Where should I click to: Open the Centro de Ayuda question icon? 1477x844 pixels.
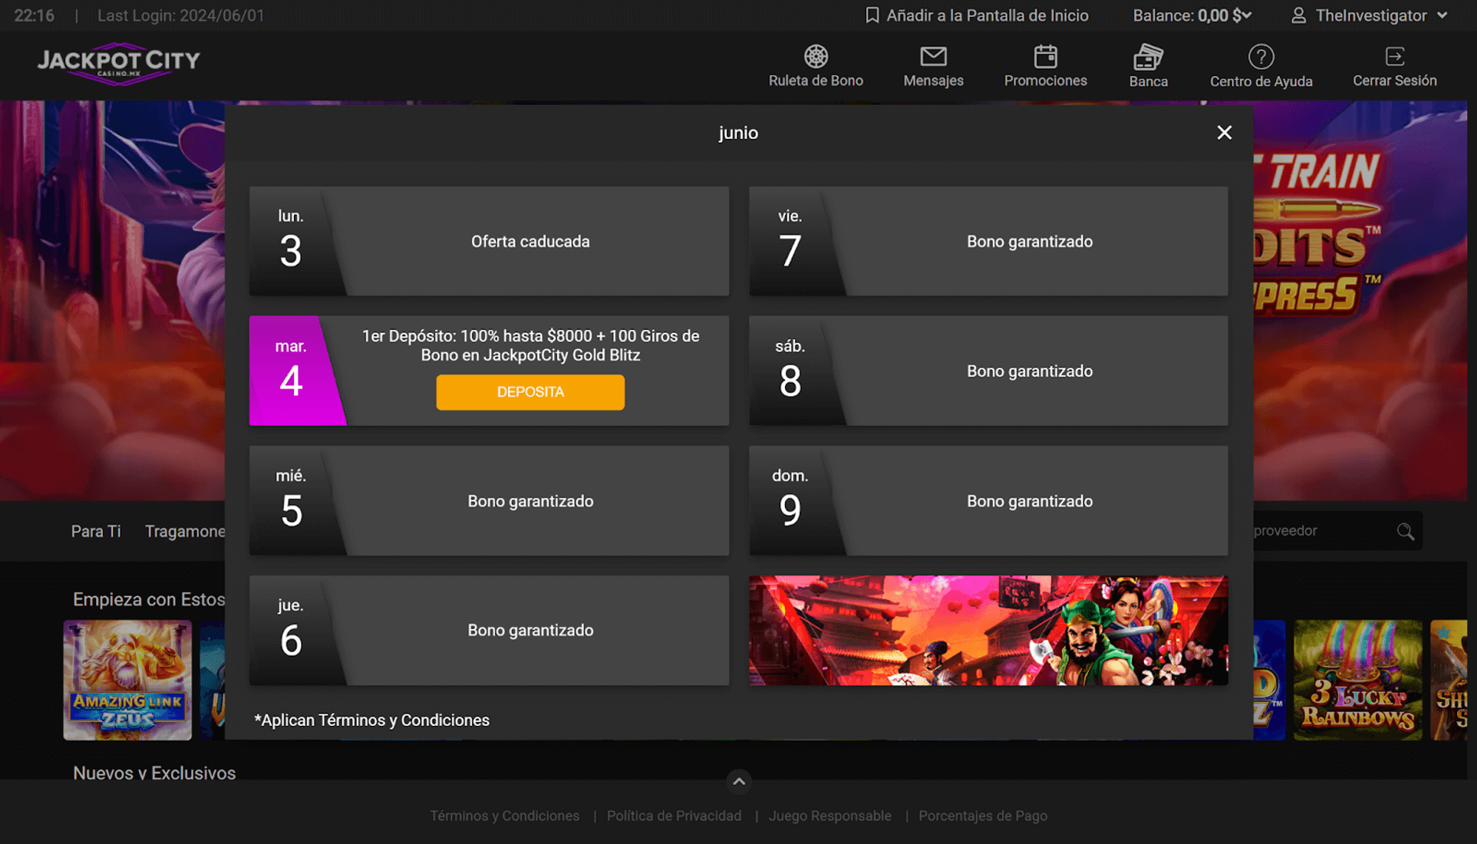coord(1261,57)
